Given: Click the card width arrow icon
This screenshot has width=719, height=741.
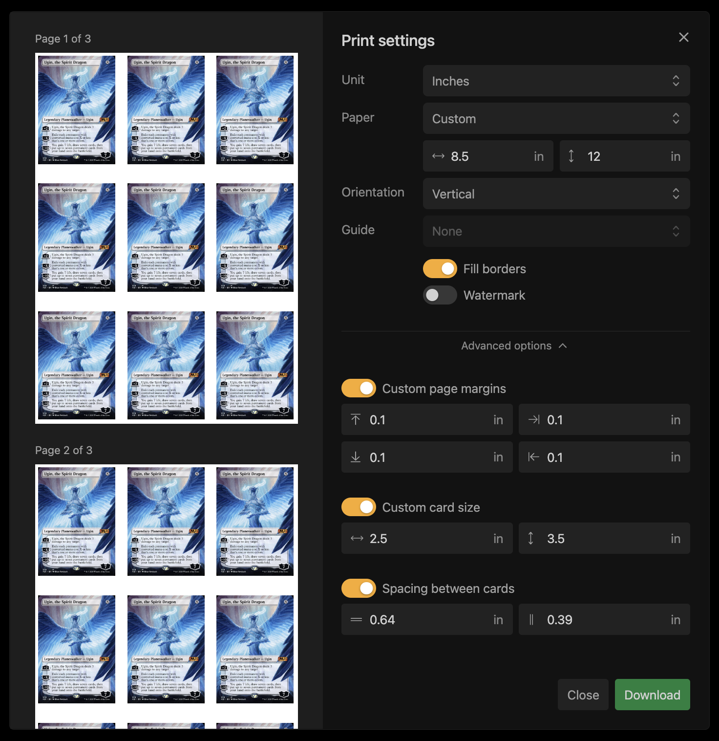Looking at the screenshot, I should [x=357, y=538].
